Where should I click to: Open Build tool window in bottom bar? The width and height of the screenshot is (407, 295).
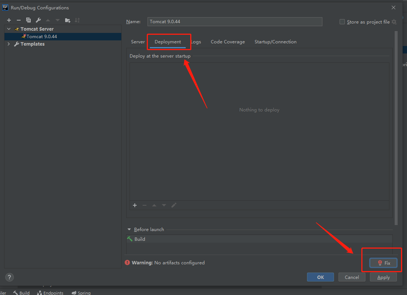(22, 293)
